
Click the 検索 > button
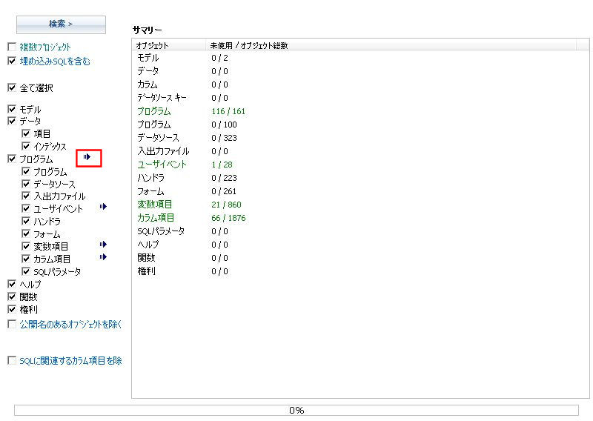61,24
